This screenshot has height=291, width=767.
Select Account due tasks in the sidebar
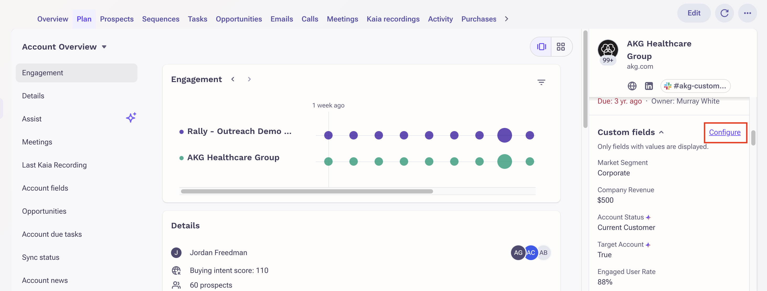pyautogui.click(x=77, y=234)
